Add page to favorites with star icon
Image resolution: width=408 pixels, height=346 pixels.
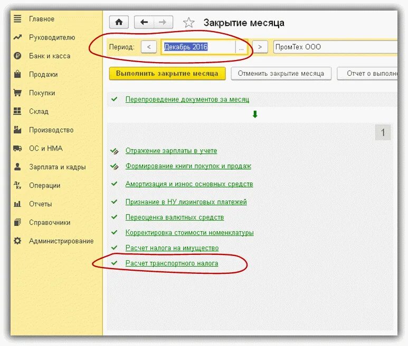(188, 23)
